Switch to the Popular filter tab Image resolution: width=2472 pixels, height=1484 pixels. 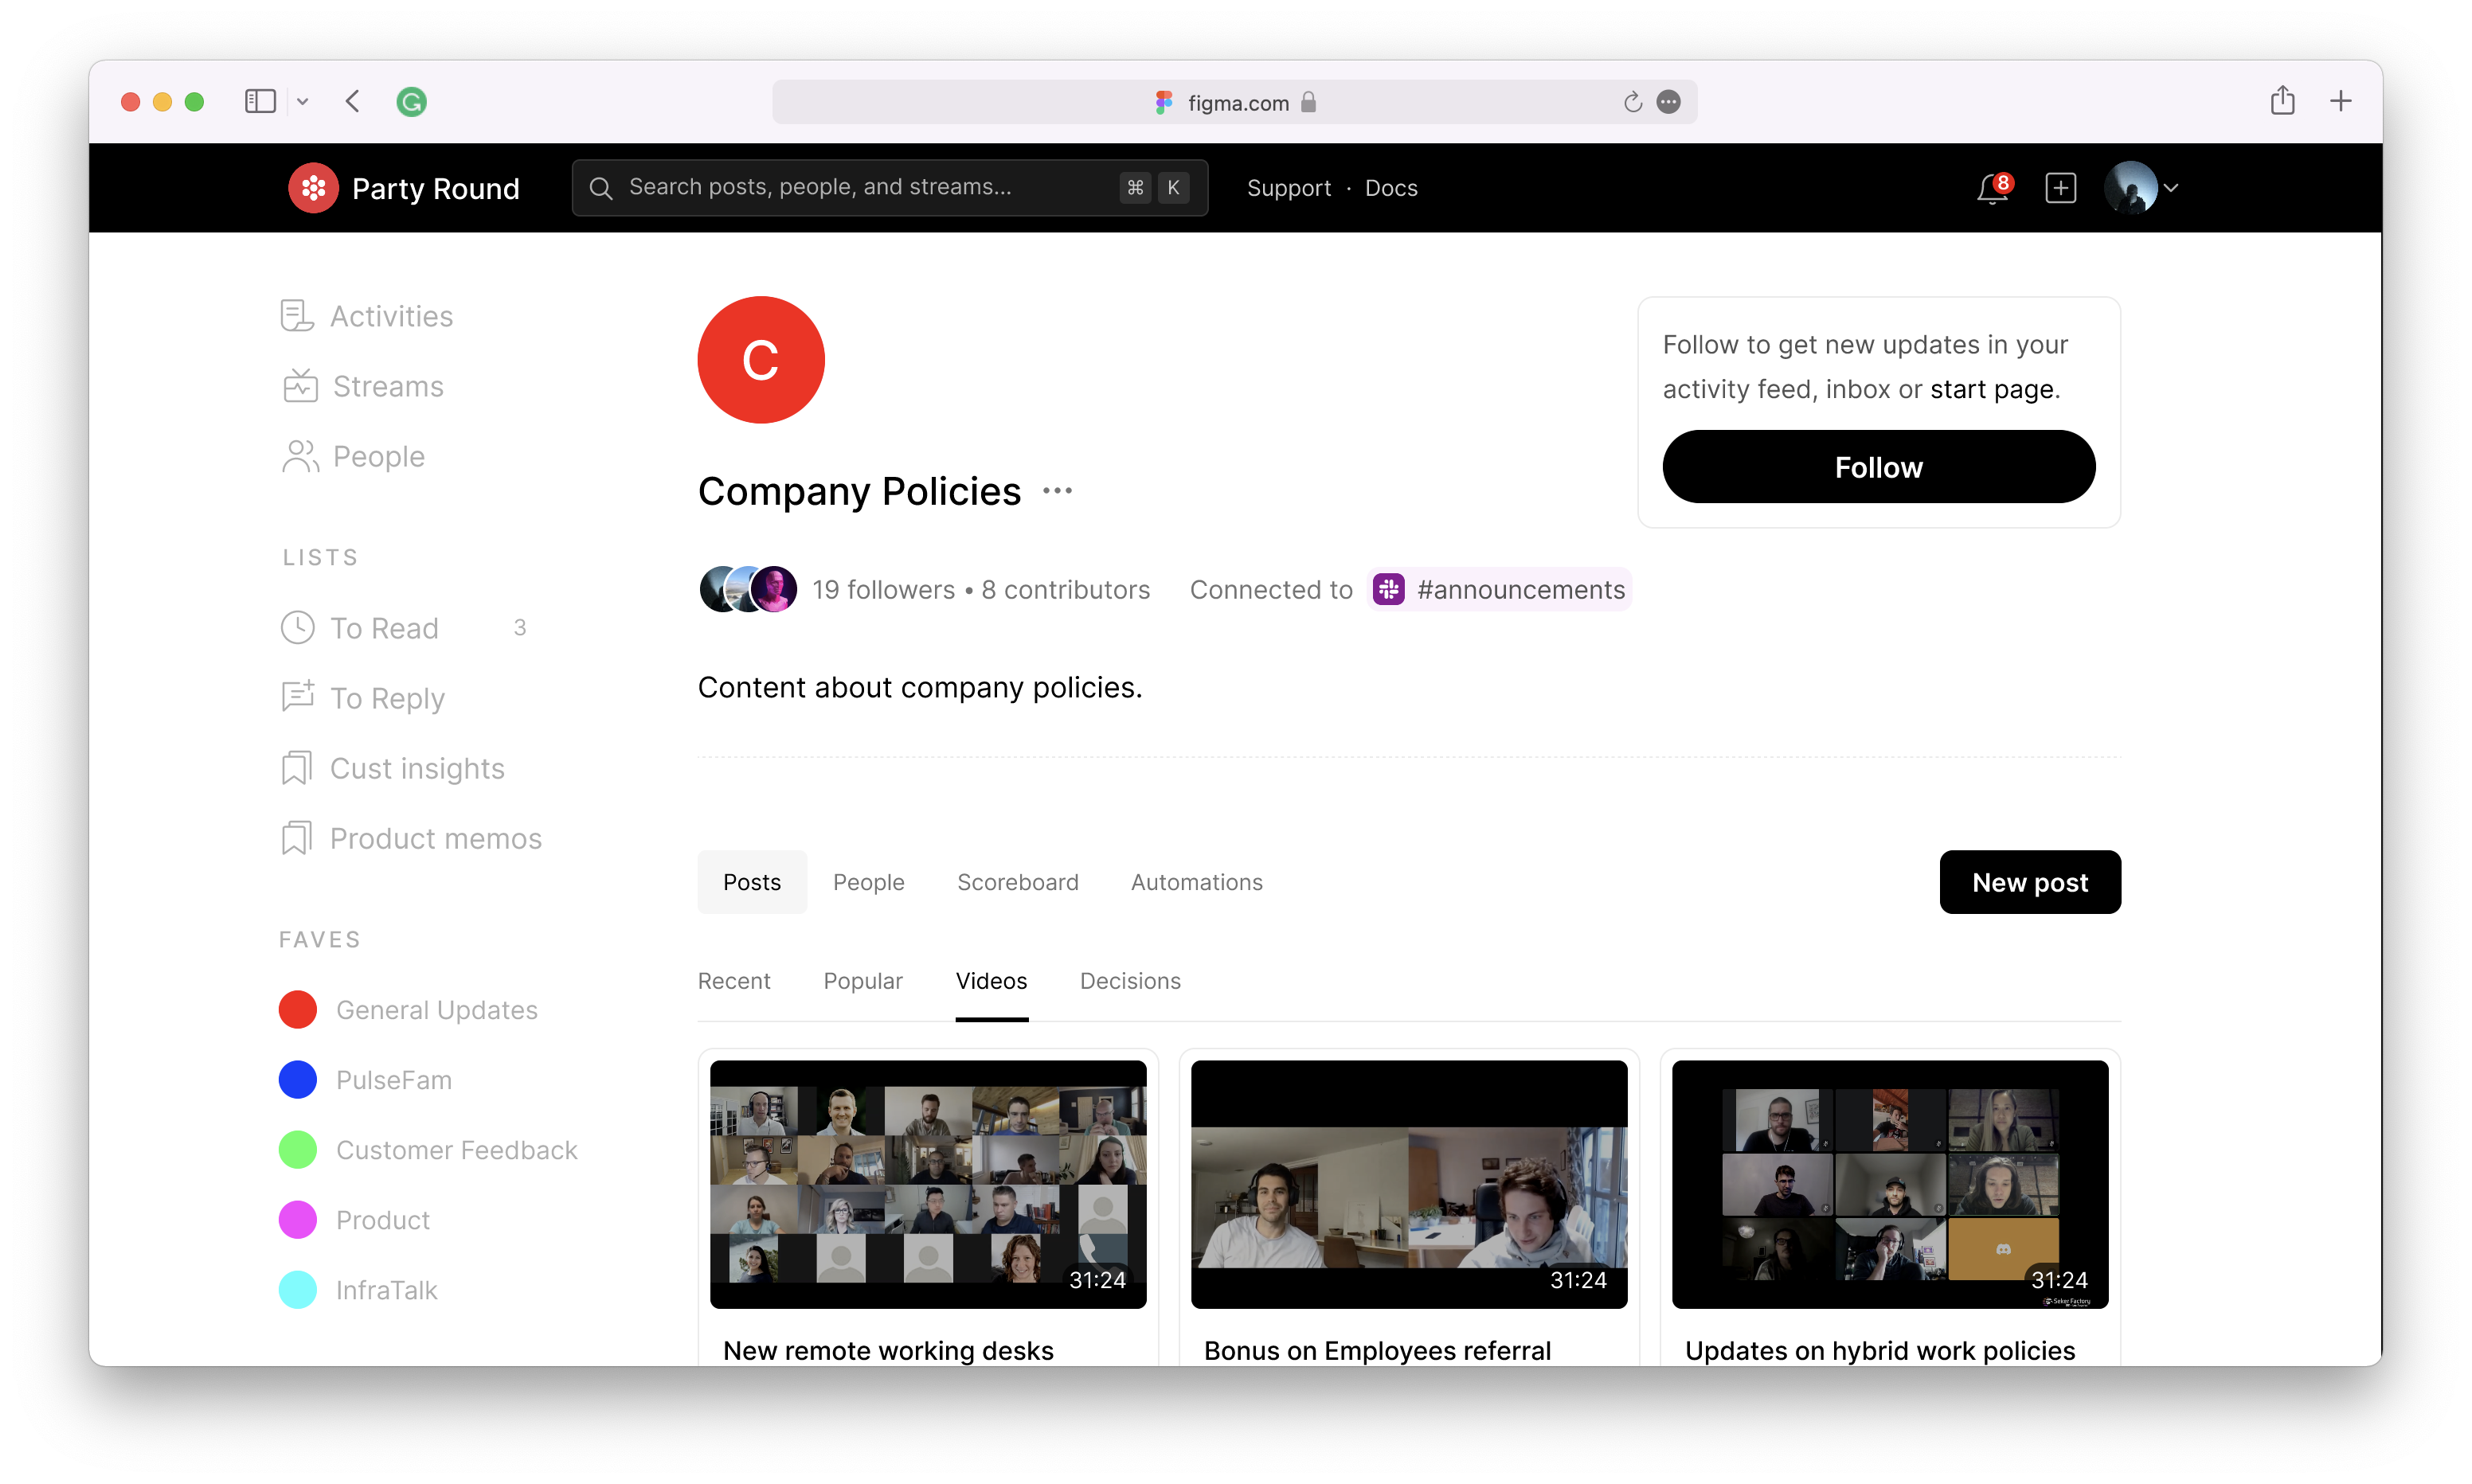point(862,981)
